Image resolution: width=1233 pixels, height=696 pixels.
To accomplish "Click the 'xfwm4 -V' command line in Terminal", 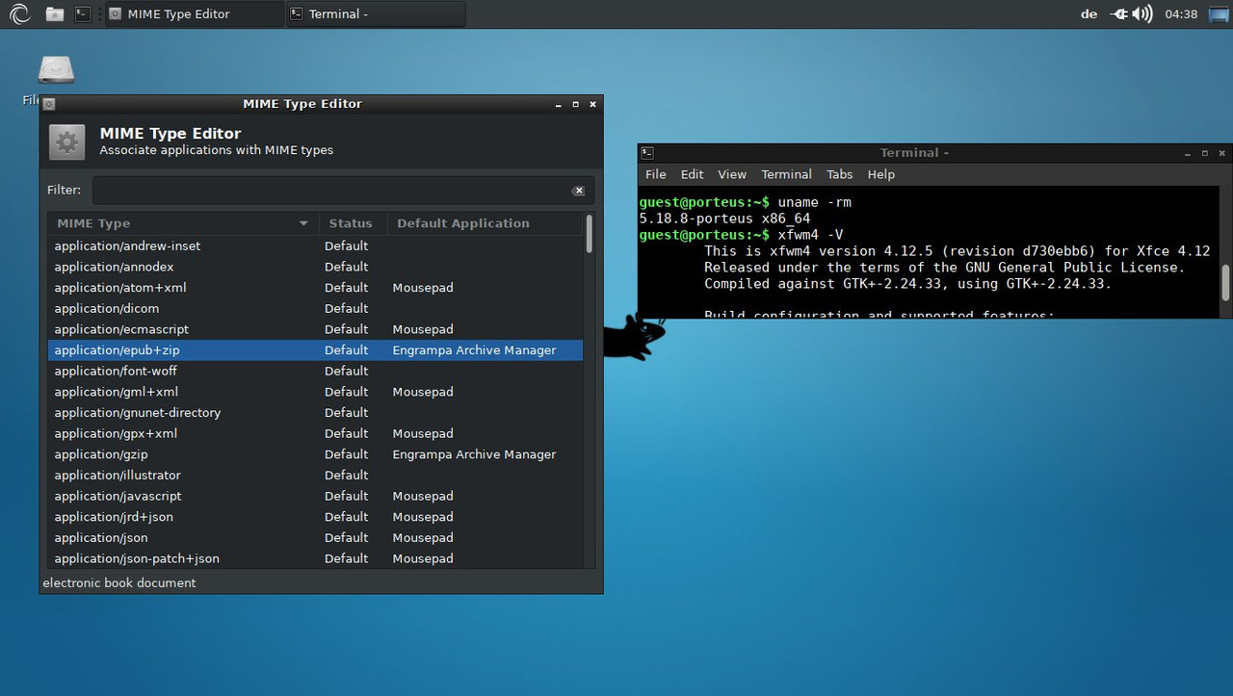I will point(742,235).
